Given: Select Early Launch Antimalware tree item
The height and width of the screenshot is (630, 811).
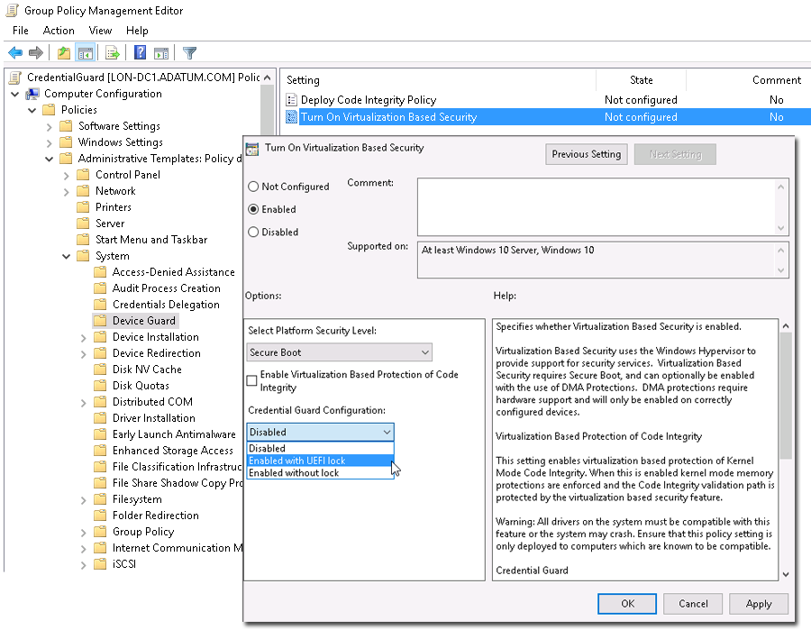Looking at the screenshot, I should coord(174,434).
